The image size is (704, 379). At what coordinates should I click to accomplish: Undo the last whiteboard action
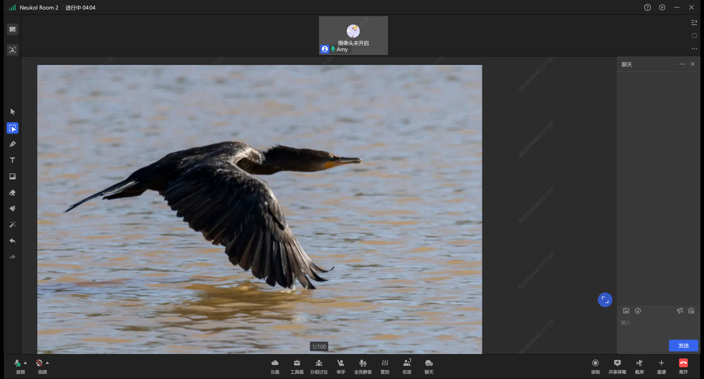12,241
